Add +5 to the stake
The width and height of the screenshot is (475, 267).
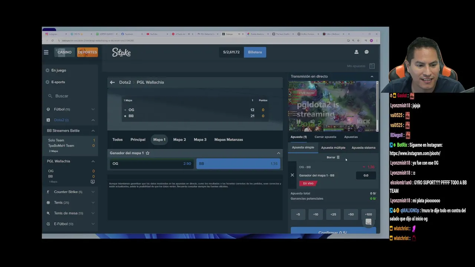(298, 214)
